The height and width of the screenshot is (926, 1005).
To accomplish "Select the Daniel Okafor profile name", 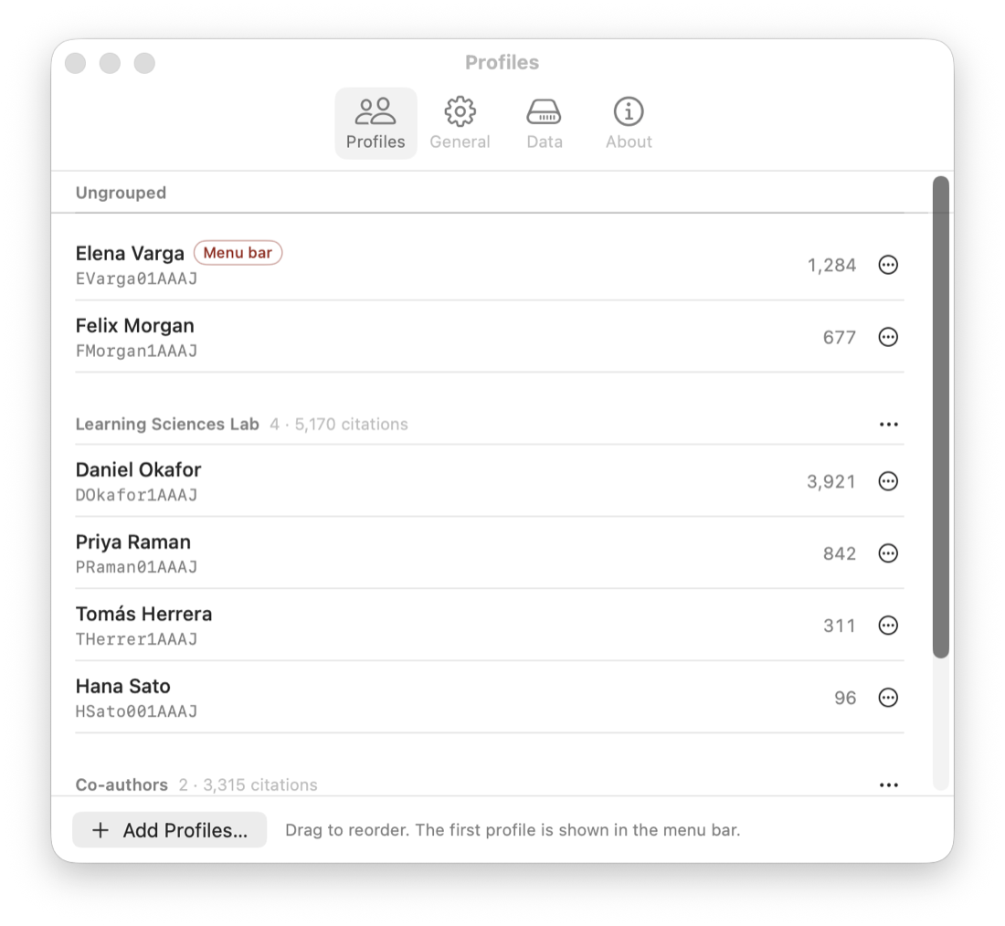I will coord(139,469).
